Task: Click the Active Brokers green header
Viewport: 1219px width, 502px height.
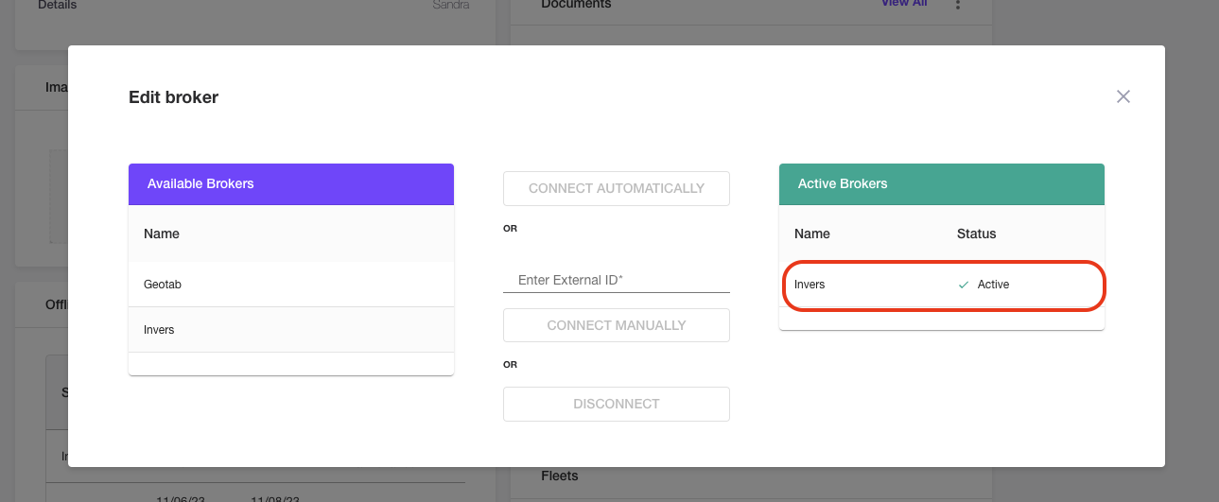Action: coord(942,184)
